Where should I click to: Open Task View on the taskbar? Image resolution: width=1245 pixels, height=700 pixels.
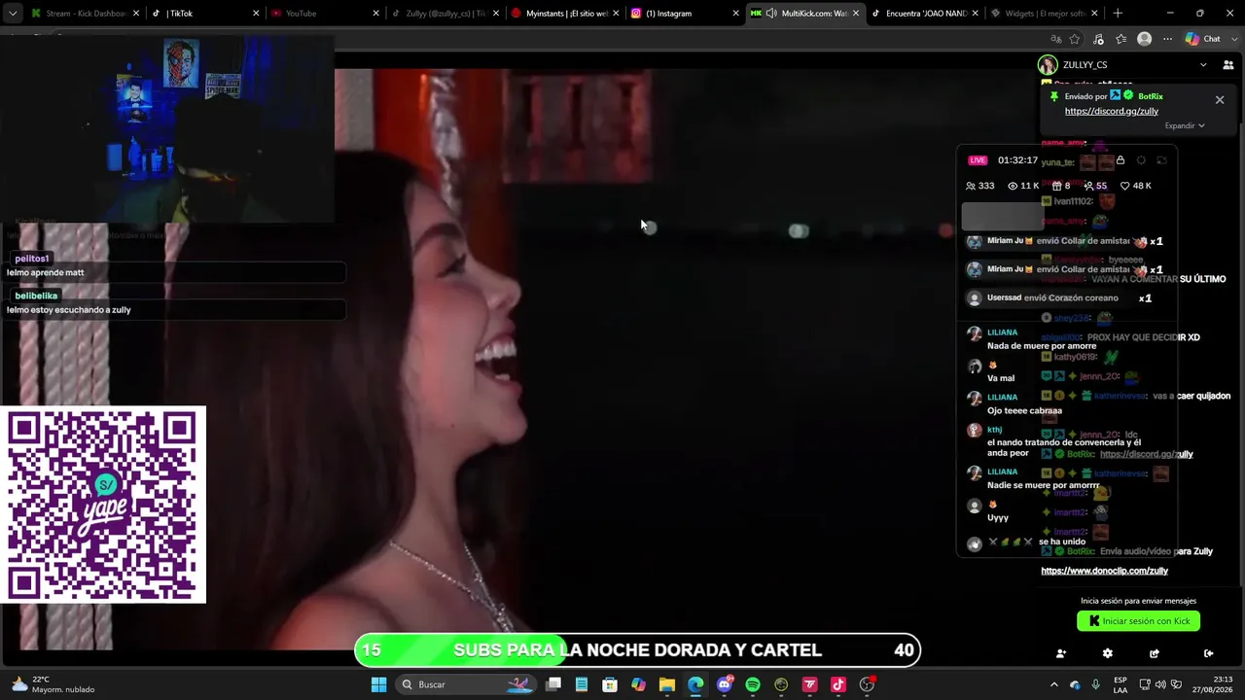pos(553,684)
